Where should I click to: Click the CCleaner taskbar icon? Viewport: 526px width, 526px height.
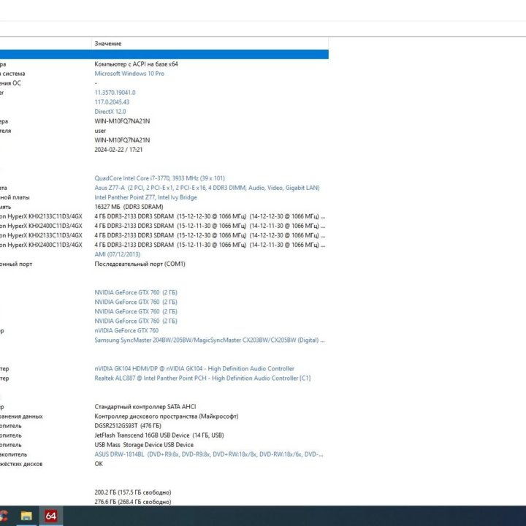[3, 517]
